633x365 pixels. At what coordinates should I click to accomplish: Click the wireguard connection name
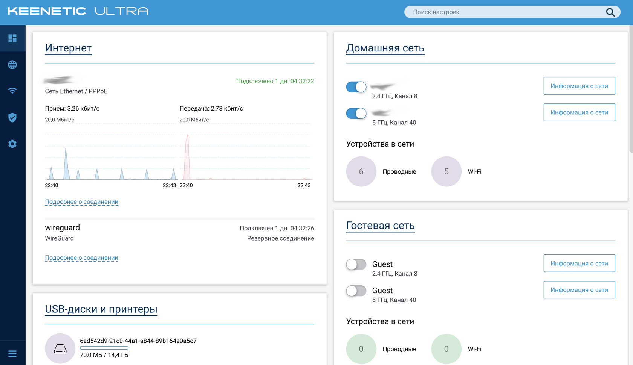63,228
